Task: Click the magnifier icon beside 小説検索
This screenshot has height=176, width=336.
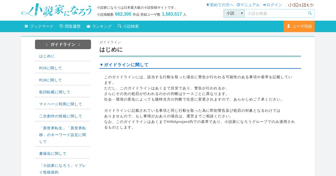Action: [x=120, y=26]
